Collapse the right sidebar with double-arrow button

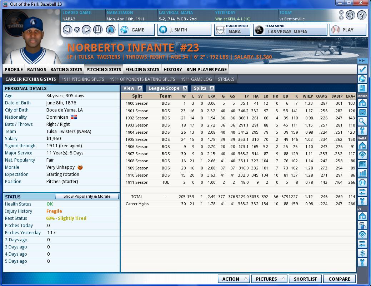click(362, 61)
